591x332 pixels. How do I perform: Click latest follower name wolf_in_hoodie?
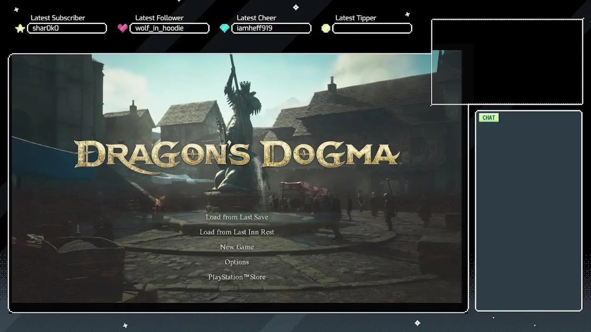pyautogui.click(x=159, y=28)
